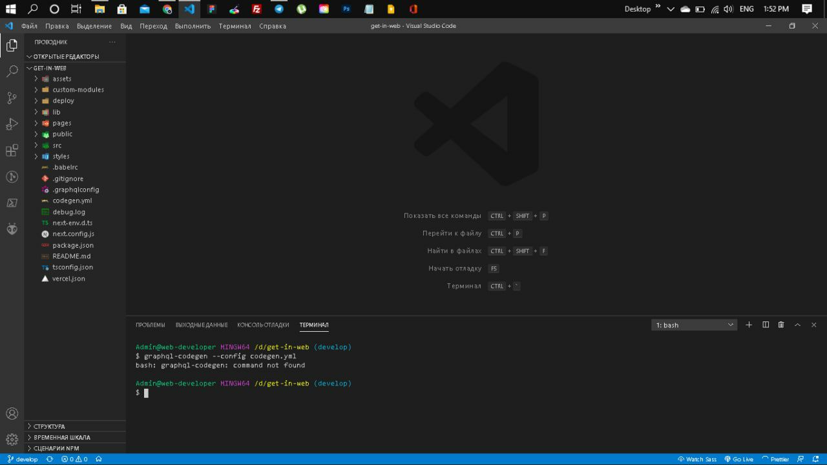827x465 pixels.
Task: Open .graphqlconfig file
Action: 76,189
